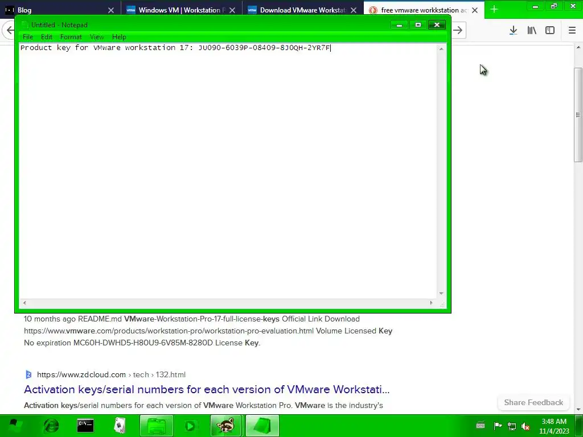Viewport: 583px width, 437px height.
Task: Open the Action Center flag tray icon
Action: (498, 426)
